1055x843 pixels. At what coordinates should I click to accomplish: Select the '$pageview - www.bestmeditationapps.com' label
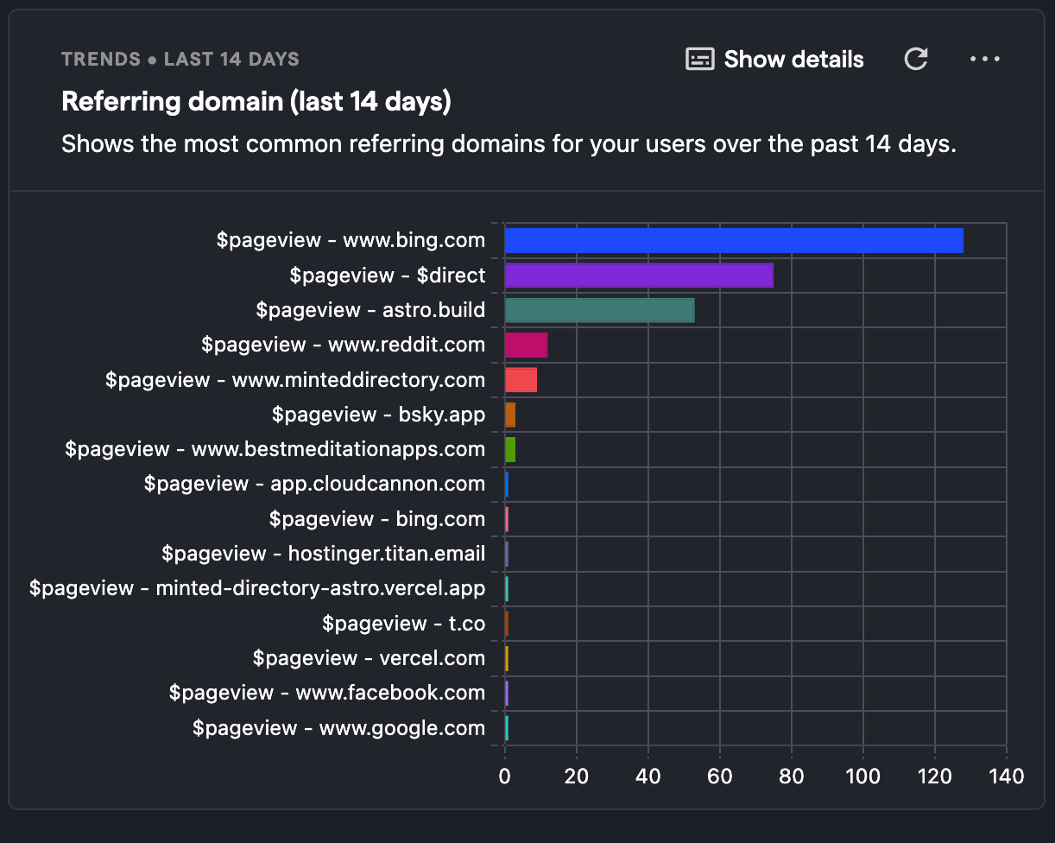point(275,449)
